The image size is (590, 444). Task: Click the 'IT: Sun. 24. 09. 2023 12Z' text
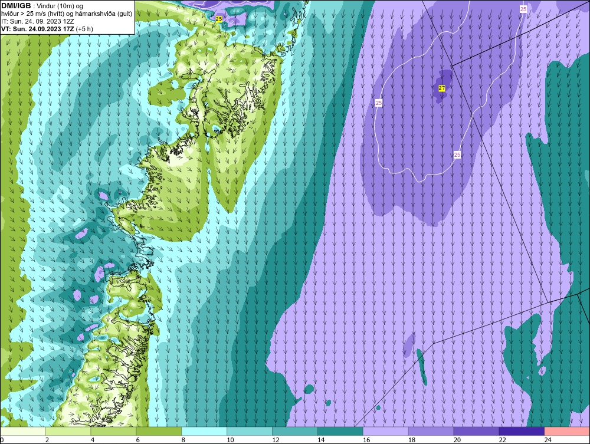(x=38, y=21)
